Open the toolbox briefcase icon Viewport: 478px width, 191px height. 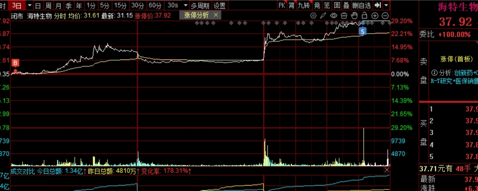(344, 16)
